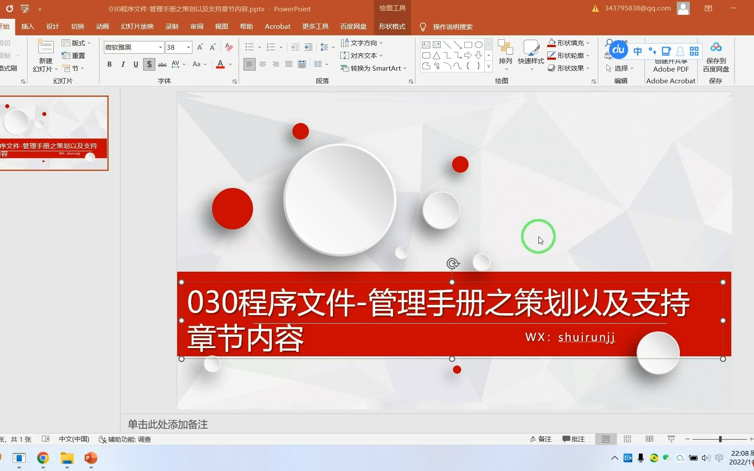Screen dimensions: 754x471
Task: Open the Design (设计) tab
Action: click(52, 27)
